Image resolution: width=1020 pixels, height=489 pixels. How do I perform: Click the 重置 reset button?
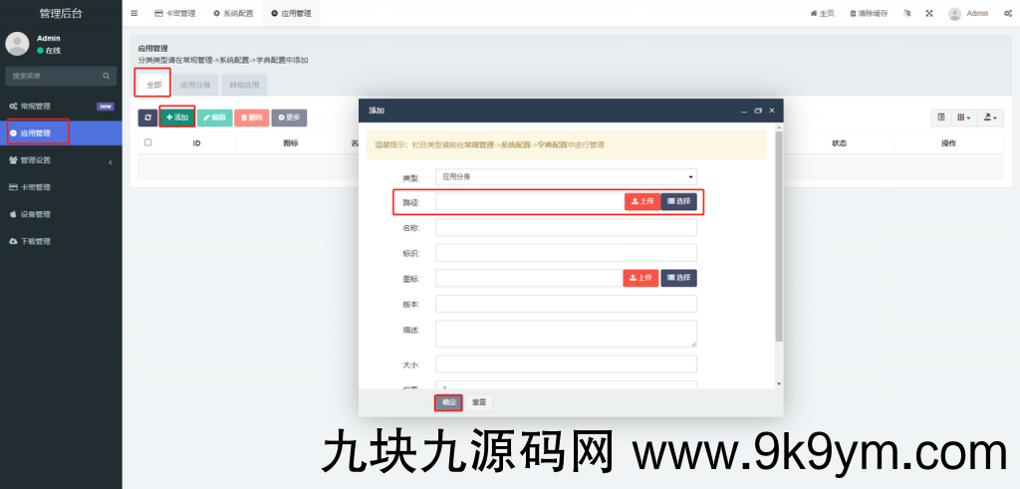coord(479,402)
